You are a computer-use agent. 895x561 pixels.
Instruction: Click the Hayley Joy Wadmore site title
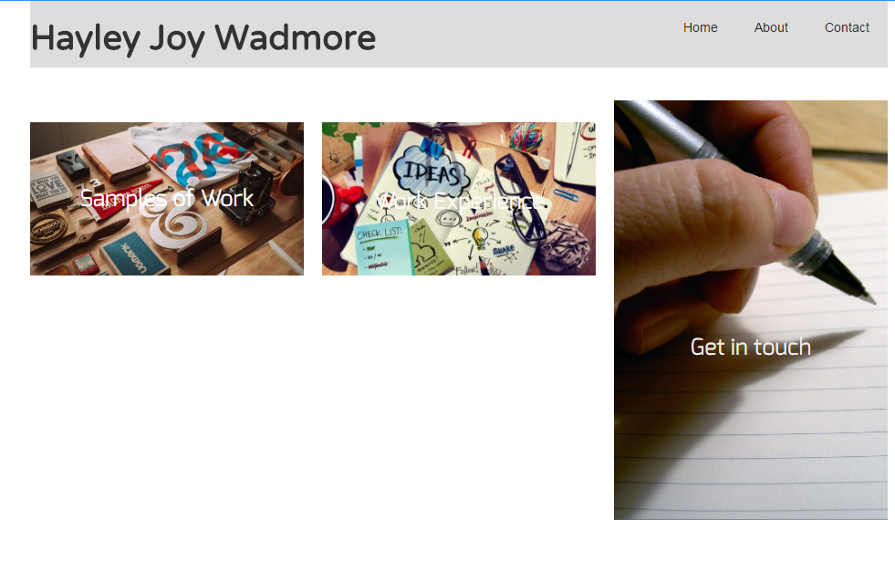coord(203,39)
